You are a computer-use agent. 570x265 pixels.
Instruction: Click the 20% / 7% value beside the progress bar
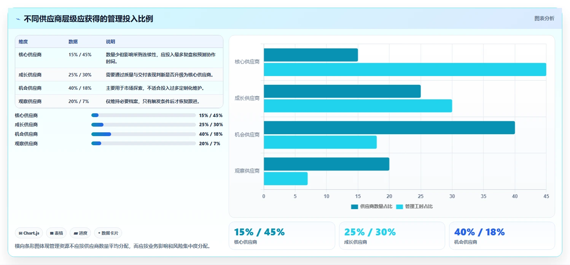click(x=209, y=144)
